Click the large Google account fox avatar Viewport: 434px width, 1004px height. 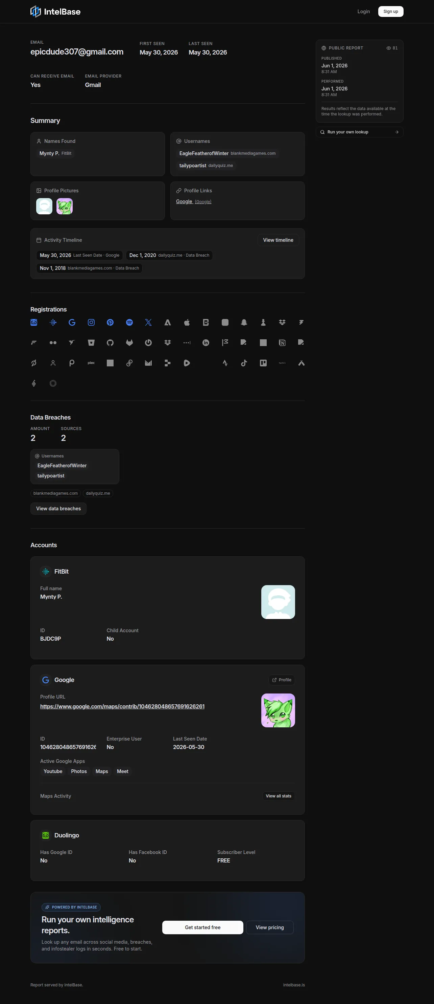point(278,710)
